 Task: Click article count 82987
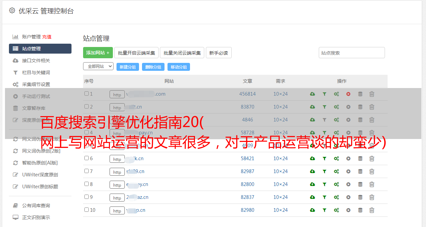248,171
